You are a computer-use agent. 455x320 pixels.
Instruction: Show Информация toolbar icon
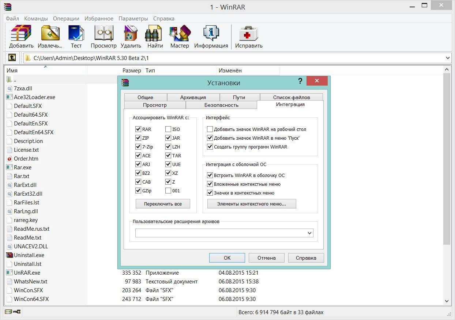coord(211,33)
